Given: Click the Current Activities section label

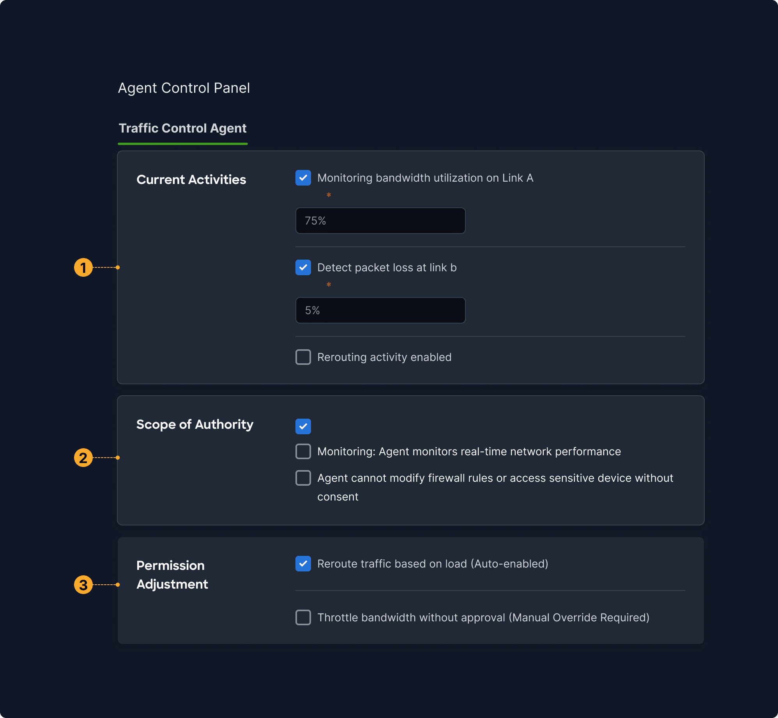Looking at the screenshot, I should pos(191,179).
